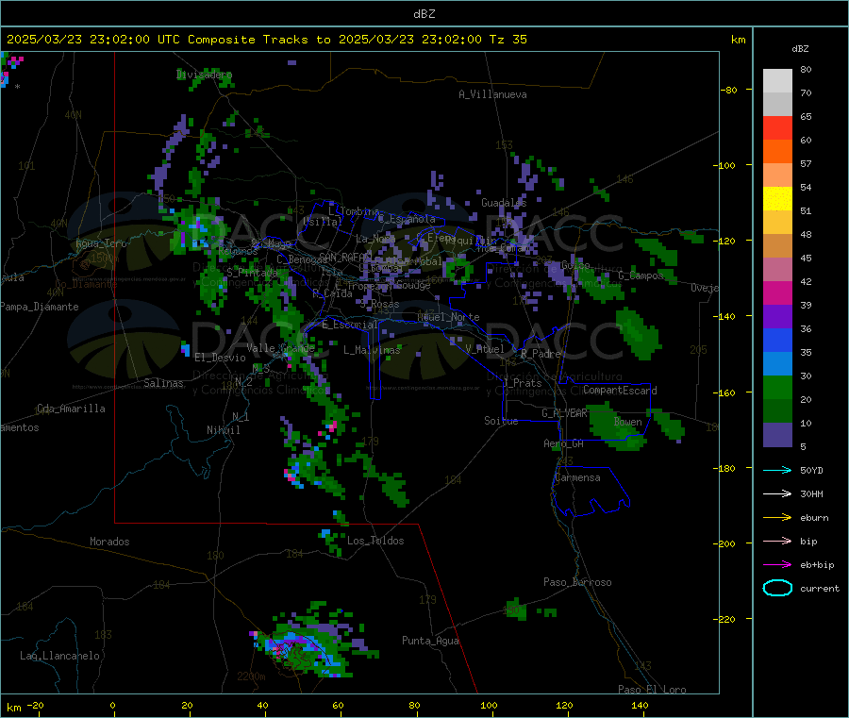Click the 'SAN_RAFAEL' map label
The image size is (849, 718).
coord(345,257)
